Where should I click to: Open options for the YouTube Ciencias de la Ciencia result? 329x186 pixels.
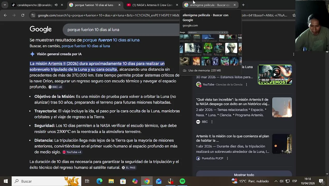[x=246, y=84]
